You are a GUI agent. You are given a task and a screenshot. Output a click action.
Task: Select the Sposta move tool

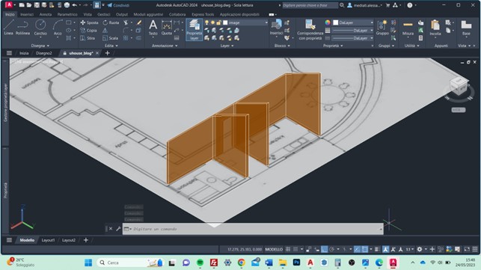pyautogui.click(x=89, y=22)
